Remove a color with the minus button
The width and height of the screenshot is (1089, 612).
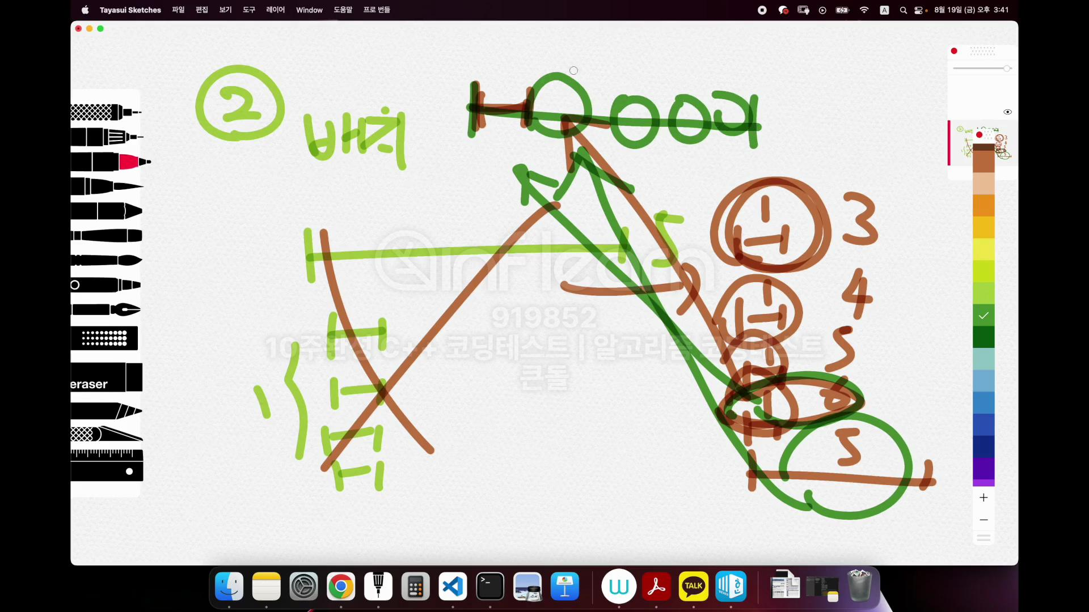[984, 520]
